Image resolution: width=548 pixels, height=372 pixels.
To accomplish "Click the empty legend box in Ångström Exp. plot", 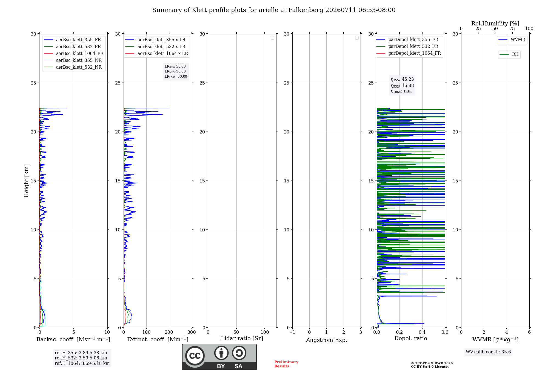I will (x=357, y=38).
